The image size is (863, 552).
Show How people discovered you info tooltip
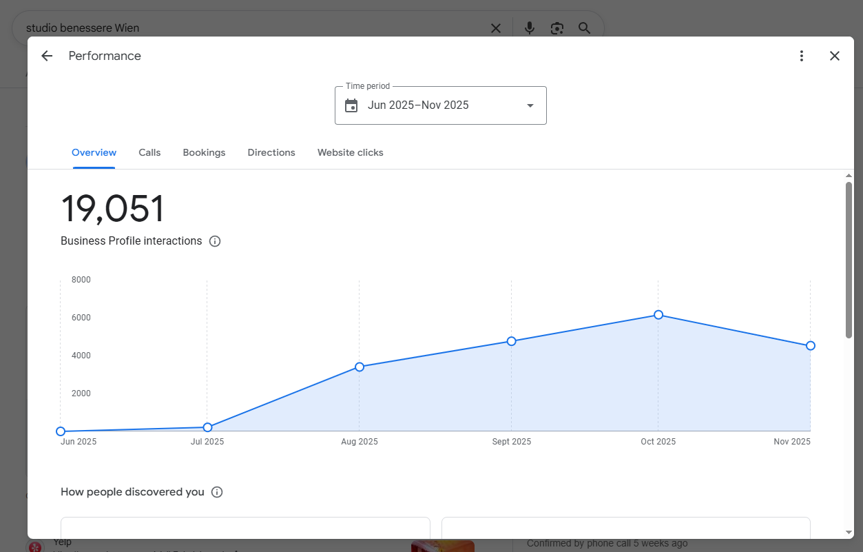click(217, 491)
